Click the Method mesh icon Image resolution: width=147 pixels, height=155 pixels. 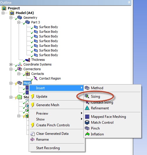(x=87, y=88)
